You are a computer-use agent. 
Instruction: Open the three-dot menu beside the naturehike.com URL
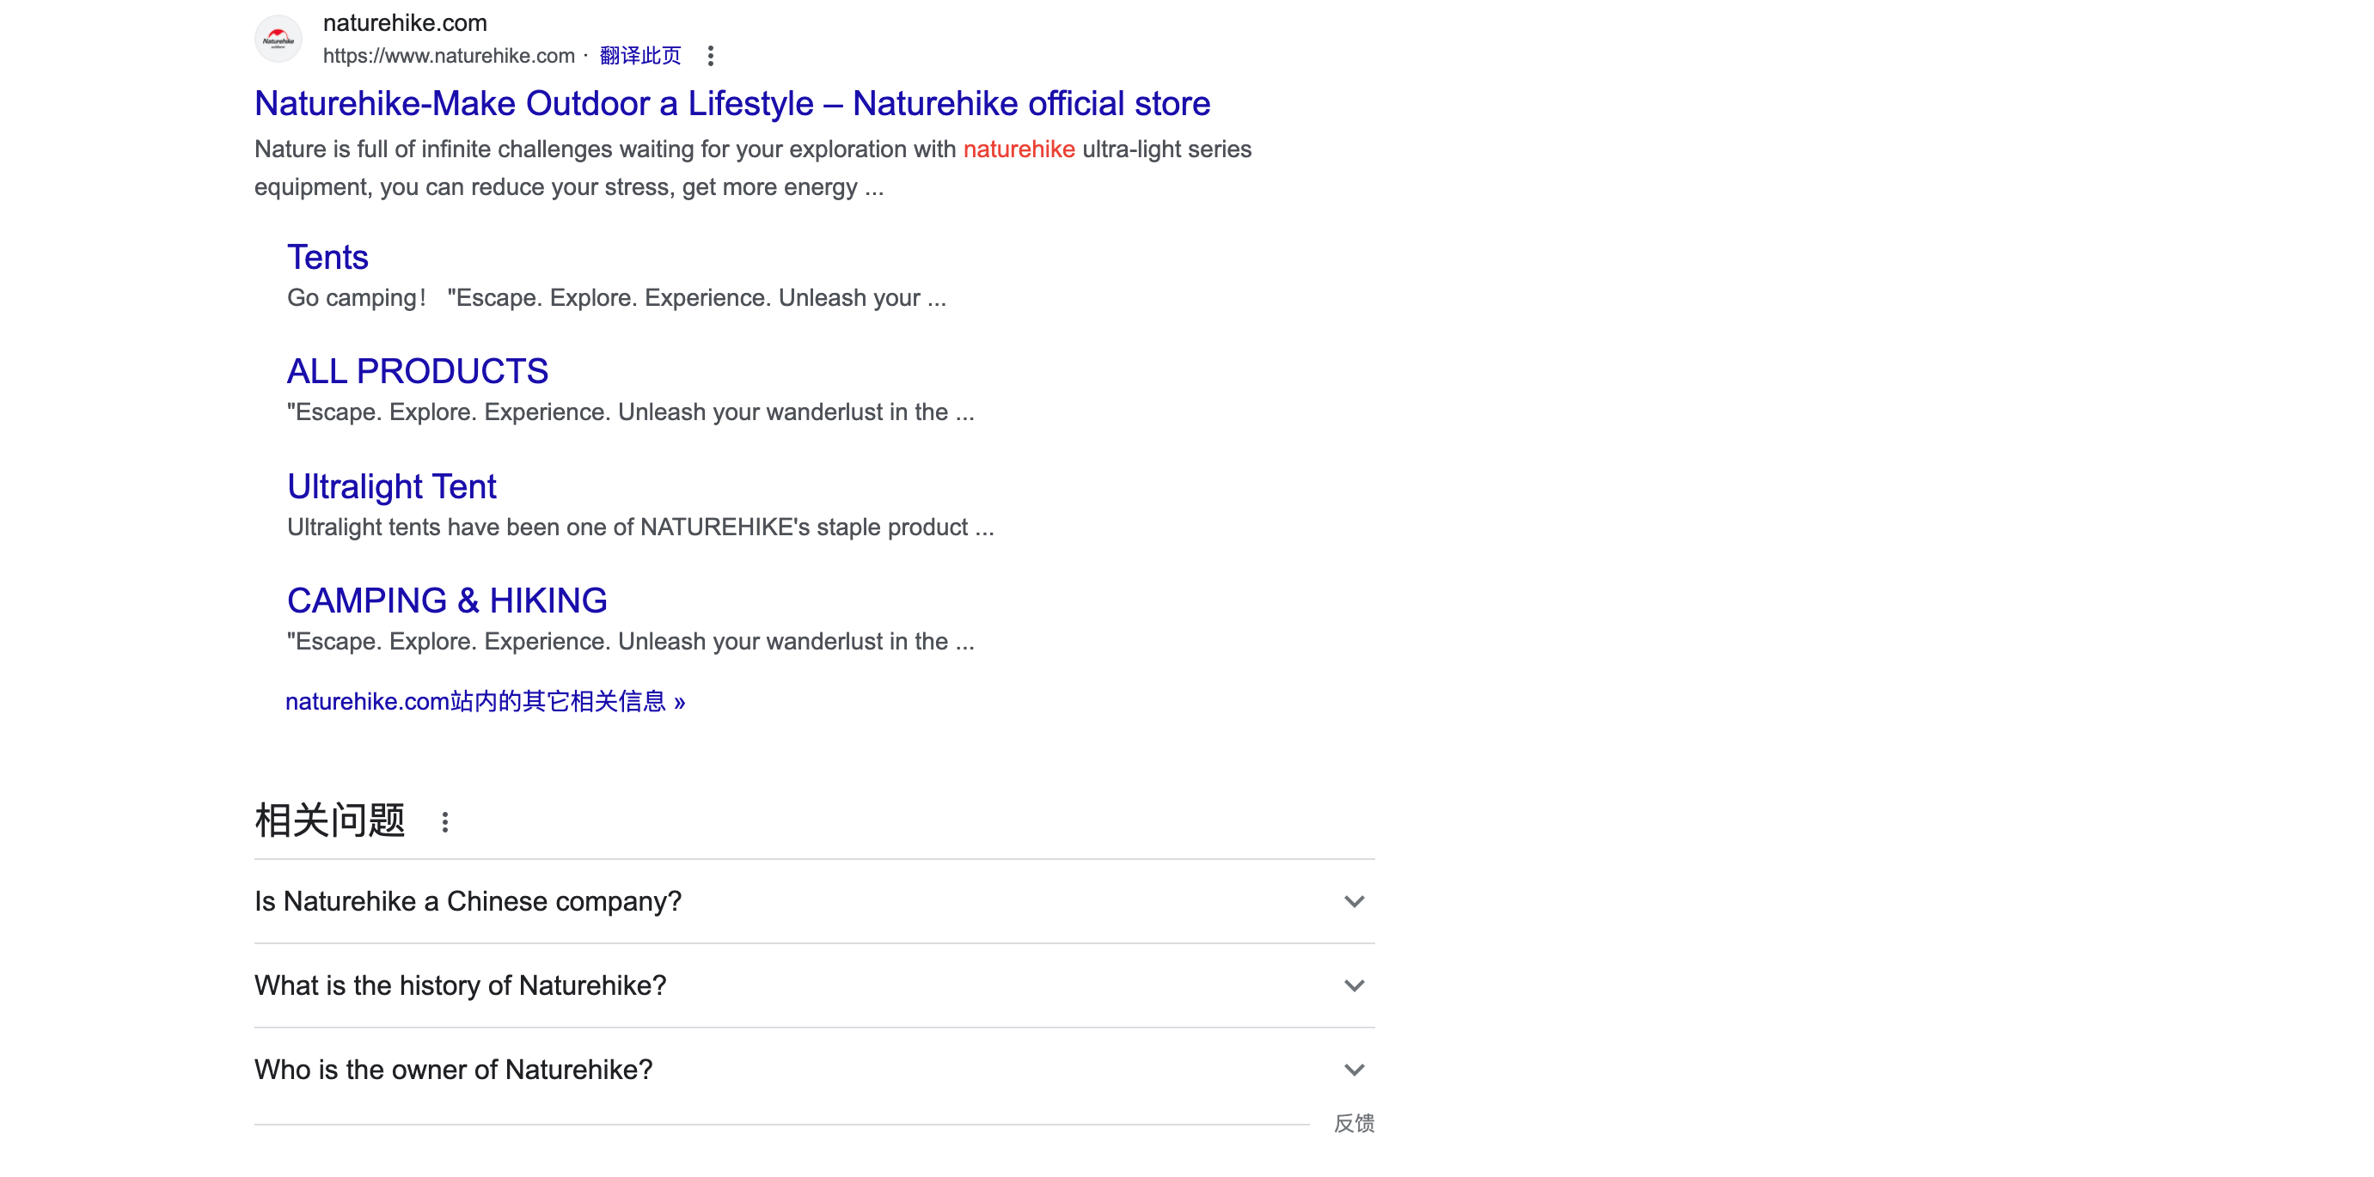point(711,56)
